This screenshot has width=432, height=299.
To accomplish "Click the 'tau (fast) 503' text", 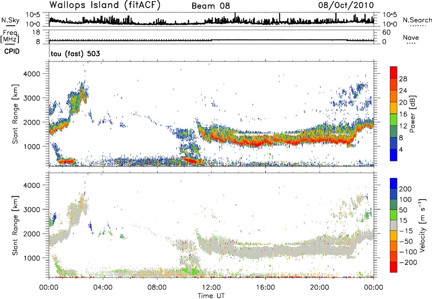I will click(75, 53).
